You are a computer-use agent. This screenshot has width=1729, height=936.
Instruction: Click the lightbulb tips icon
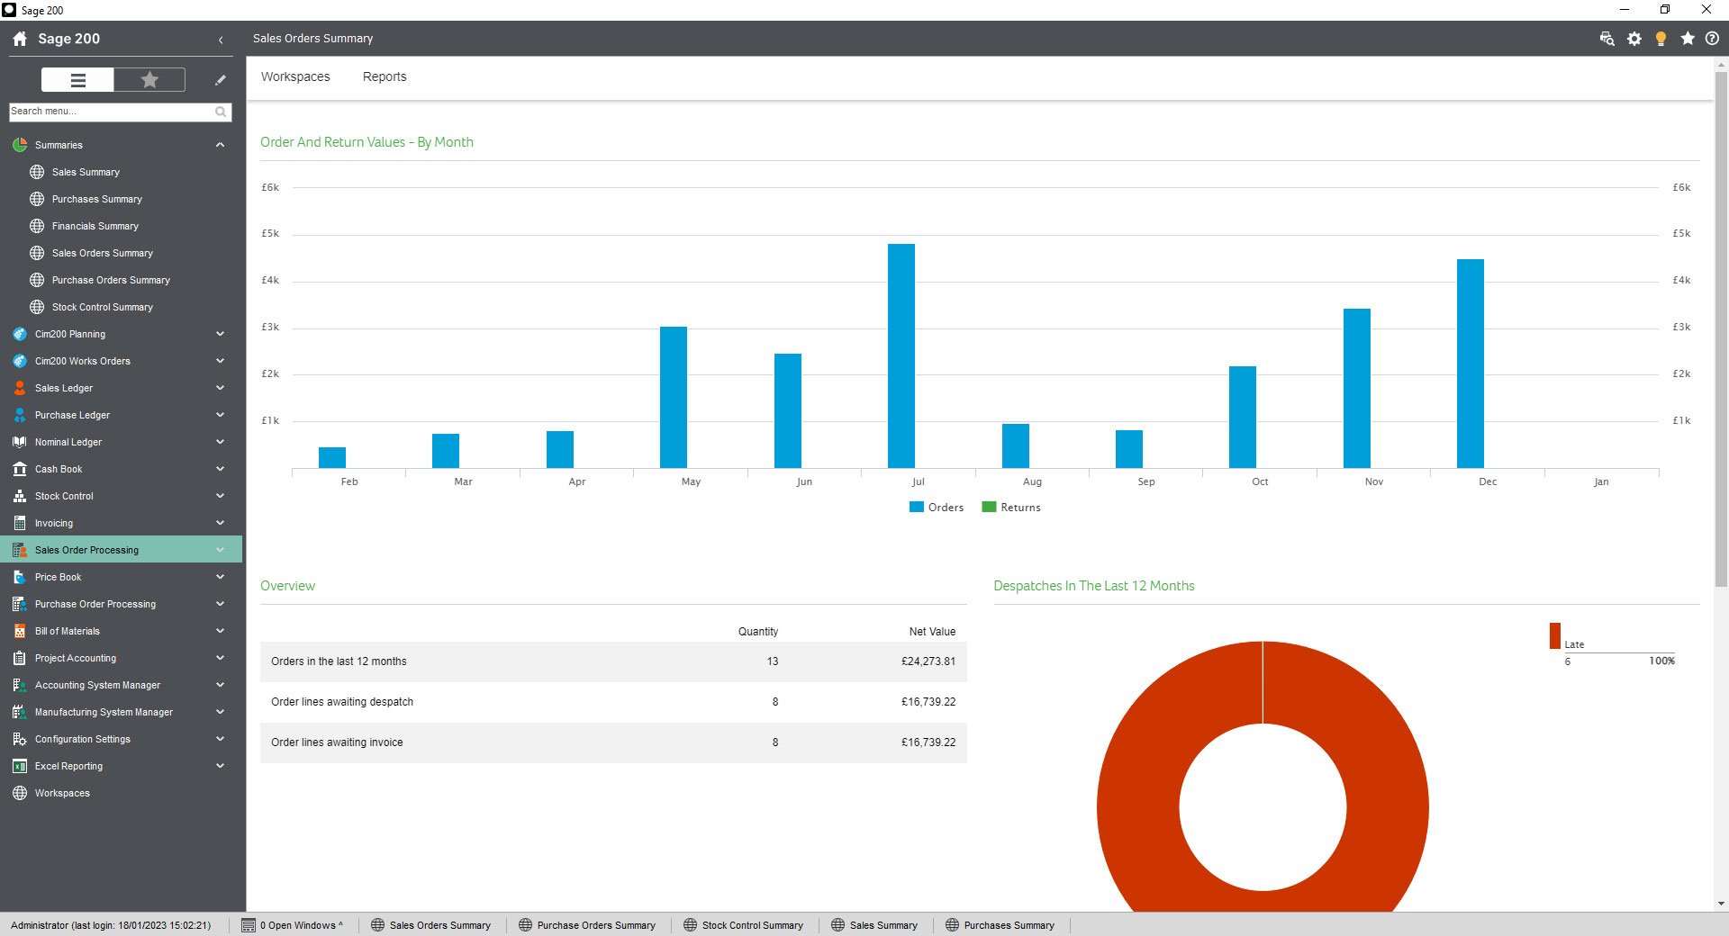pyautogui.click(x=1661, y=39)
